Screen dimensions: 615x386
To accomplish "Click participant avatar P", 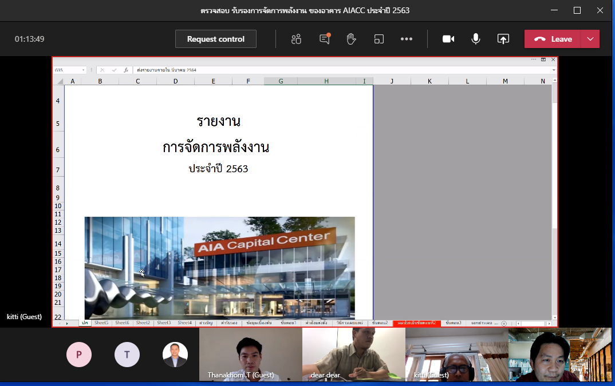I will pos(79,354).
